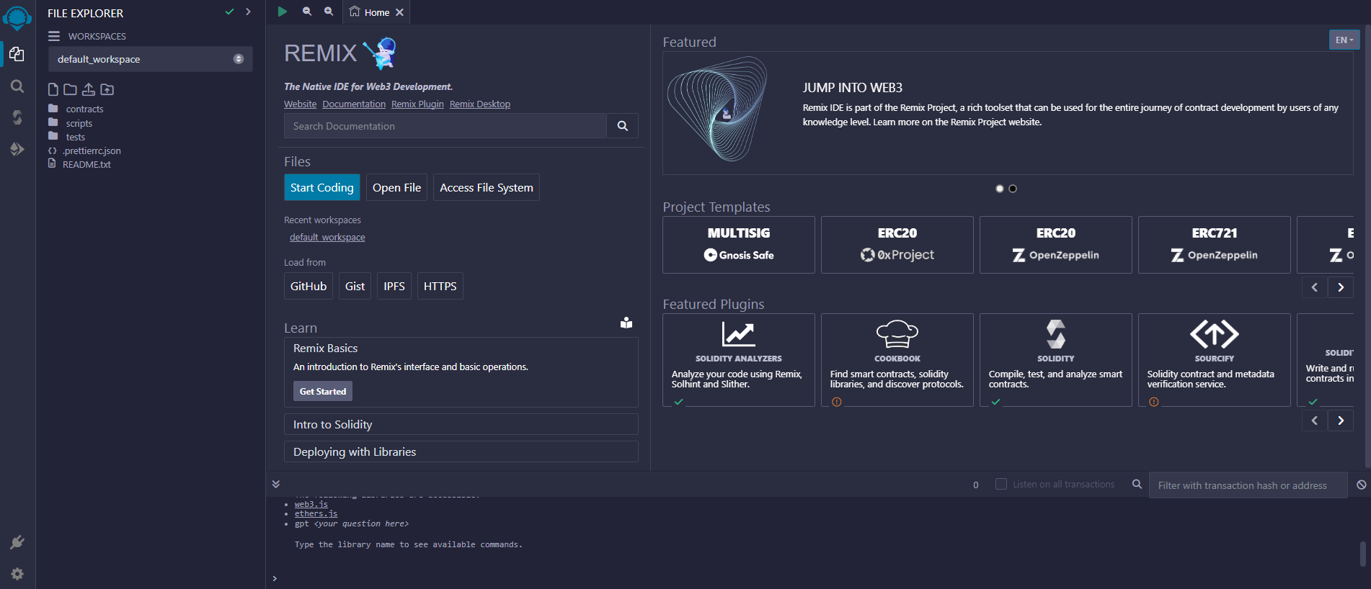Screen dimensions: 1371x589
Task: Click the clear terminal console icon
Action: pyautogui.click(x=1361, y=485)
